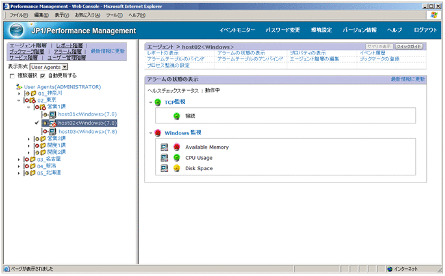
Task: Click the JP1 globe logo icon
Action: click(x=16, y=31)
